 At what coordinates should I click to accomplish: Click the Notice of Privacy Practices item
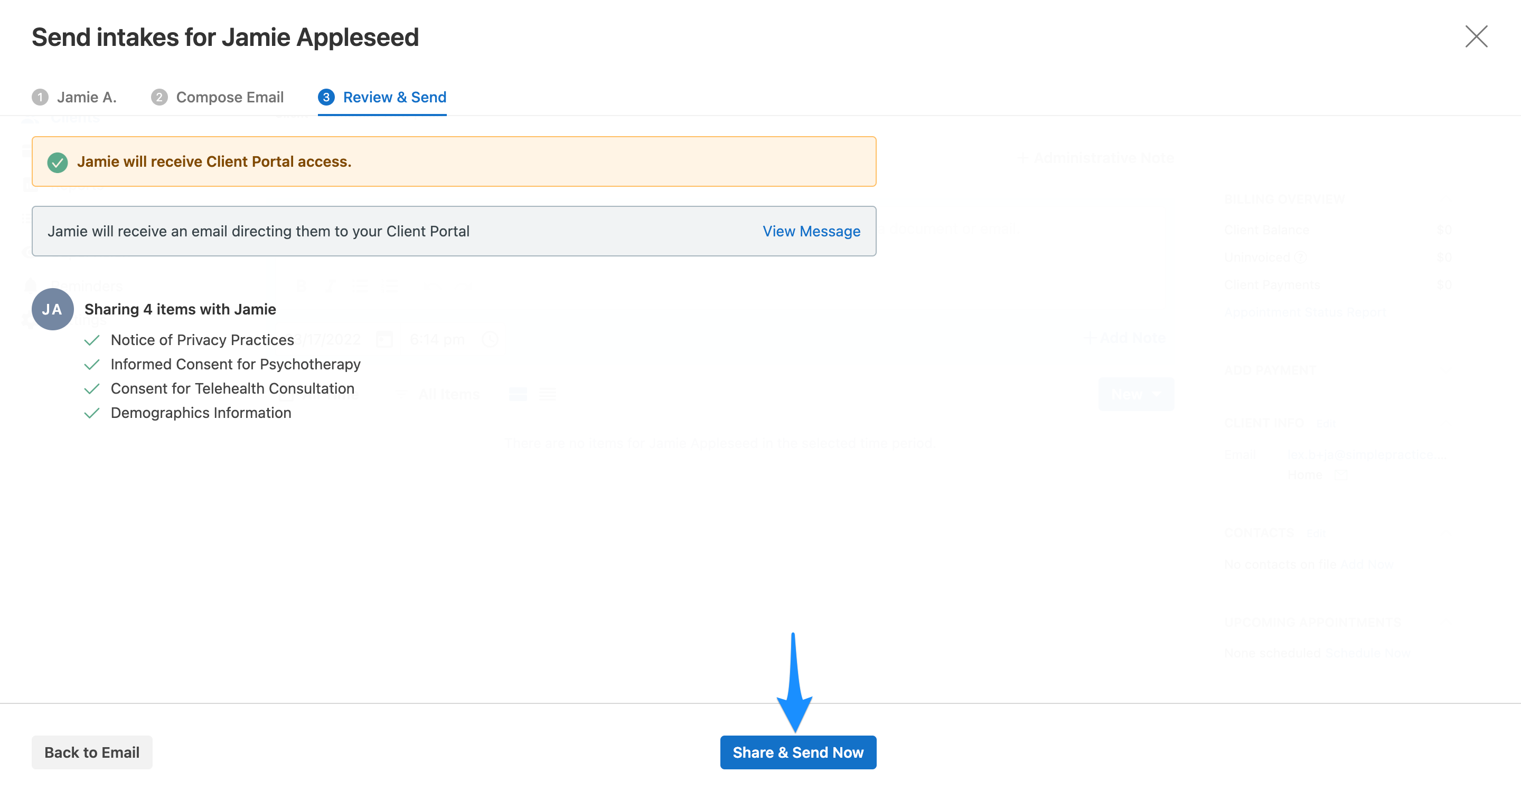click(x=202, y=340)
